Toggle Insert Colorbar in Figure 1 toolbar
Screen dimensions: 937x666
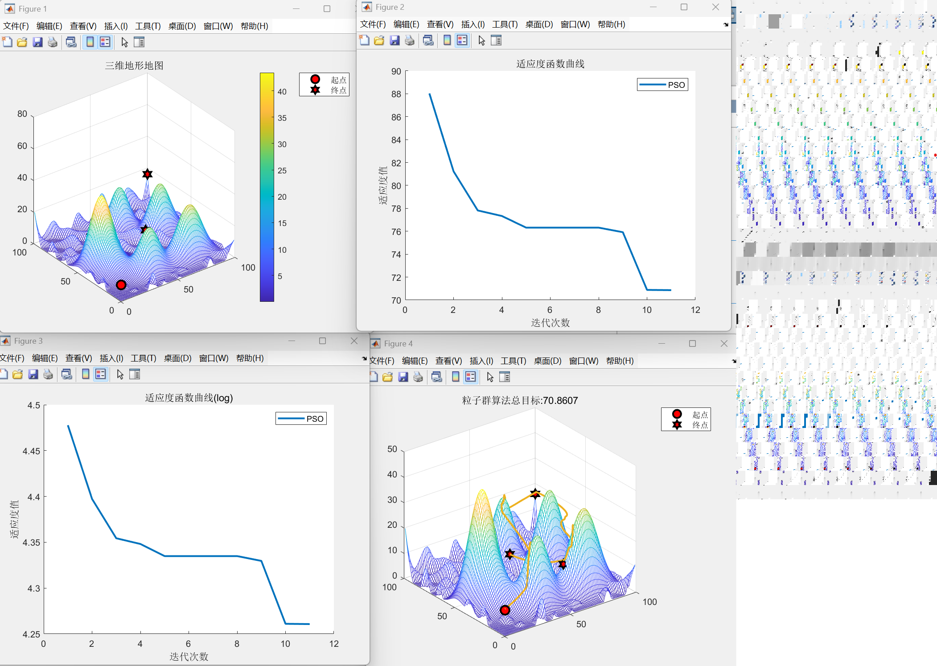point(90,42)
